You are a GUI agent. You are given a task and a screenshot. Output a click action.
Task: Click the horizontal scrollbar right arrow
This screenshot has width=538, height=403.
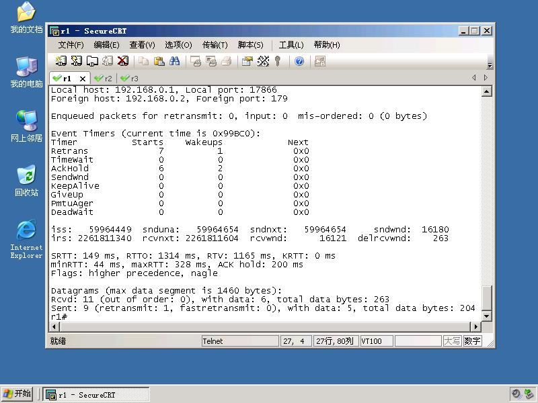[x=476, y=326]
